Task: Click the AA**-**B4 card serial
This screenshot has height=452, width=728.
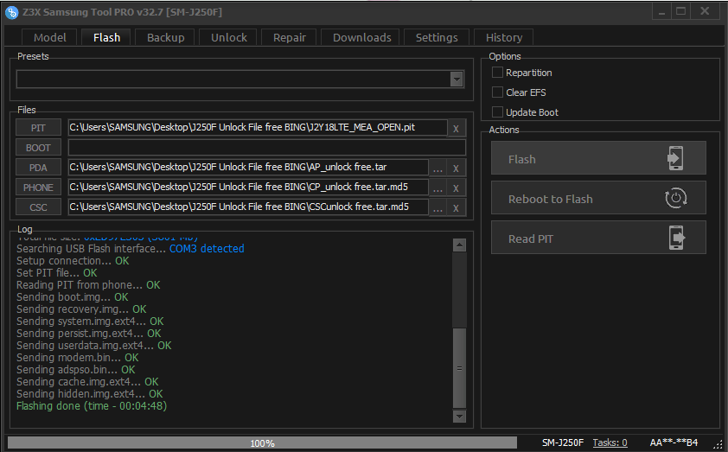Action: pos(674,442)
